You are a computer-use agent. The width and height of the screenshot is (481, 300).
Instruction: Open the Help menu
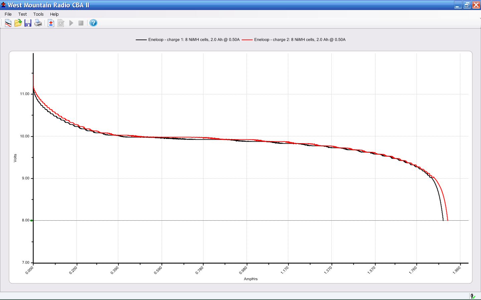click(x=54, y=14)
